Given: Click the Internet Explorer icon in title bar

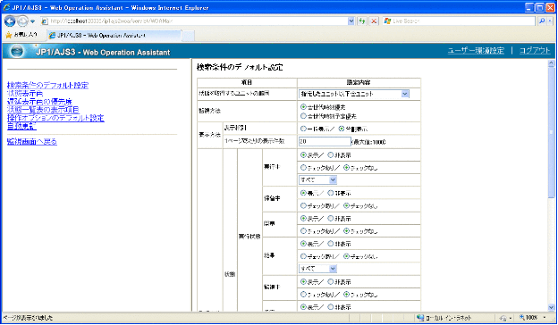Looking at the screenshot, I should pyautogui.click(x=6, y=7).
